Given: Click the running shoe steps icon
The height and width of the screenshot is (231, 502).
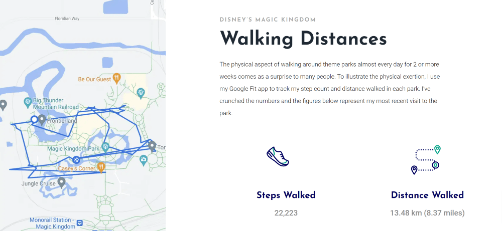Looking at the screenshot, I should click(278, 156).
